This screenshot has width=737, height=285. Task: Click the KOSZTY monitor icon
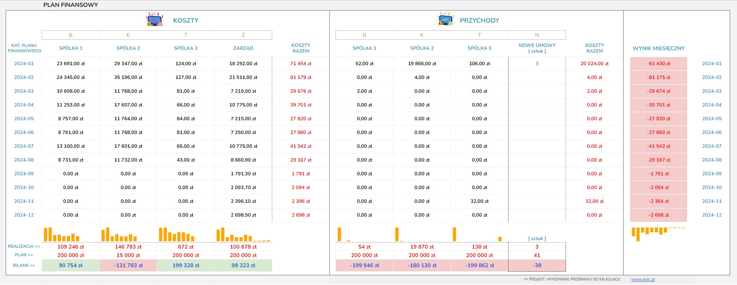154,20
